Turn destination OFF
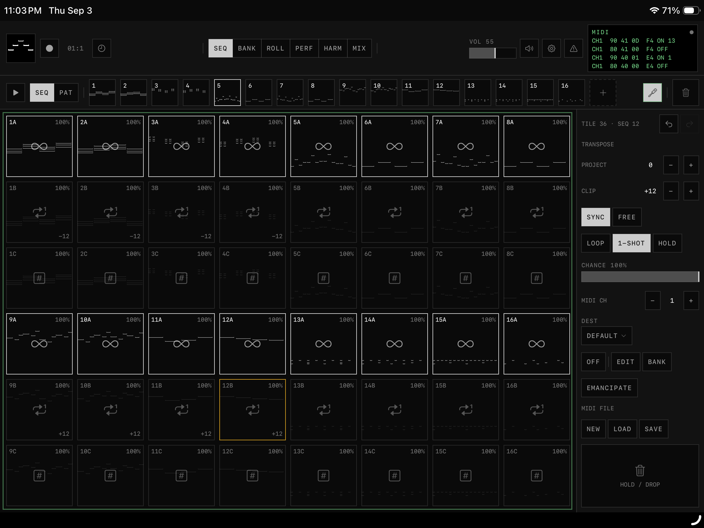Screen dimensions: 704x528 pos(594,362)
